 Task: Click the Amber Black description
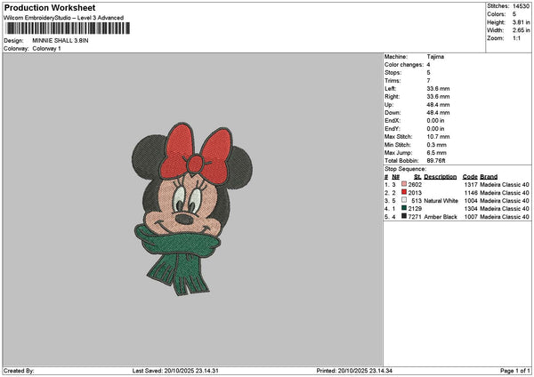441,217
